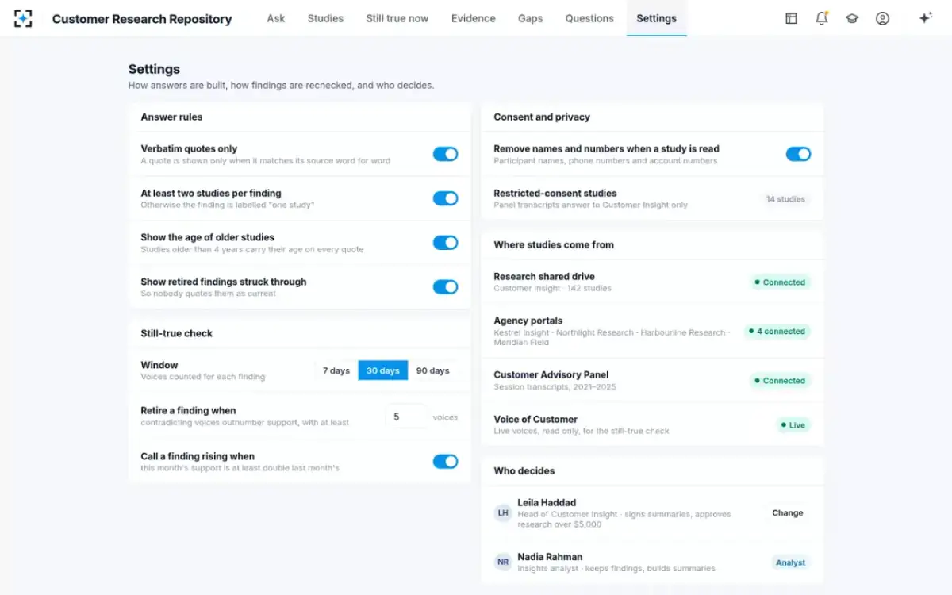Click the Settings page heading

[154, 69]
